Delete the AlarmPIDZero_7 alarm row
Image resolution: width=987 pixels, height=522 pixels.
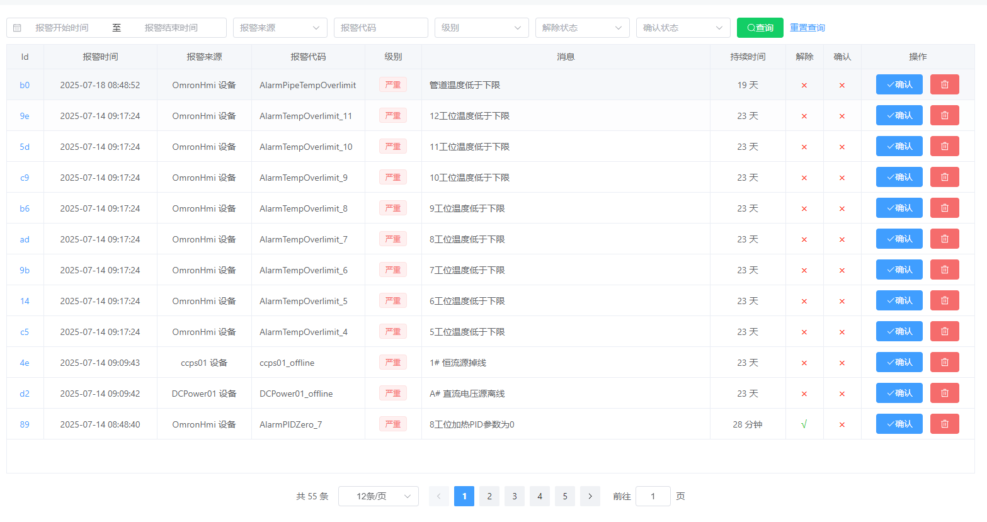point(944,424)
